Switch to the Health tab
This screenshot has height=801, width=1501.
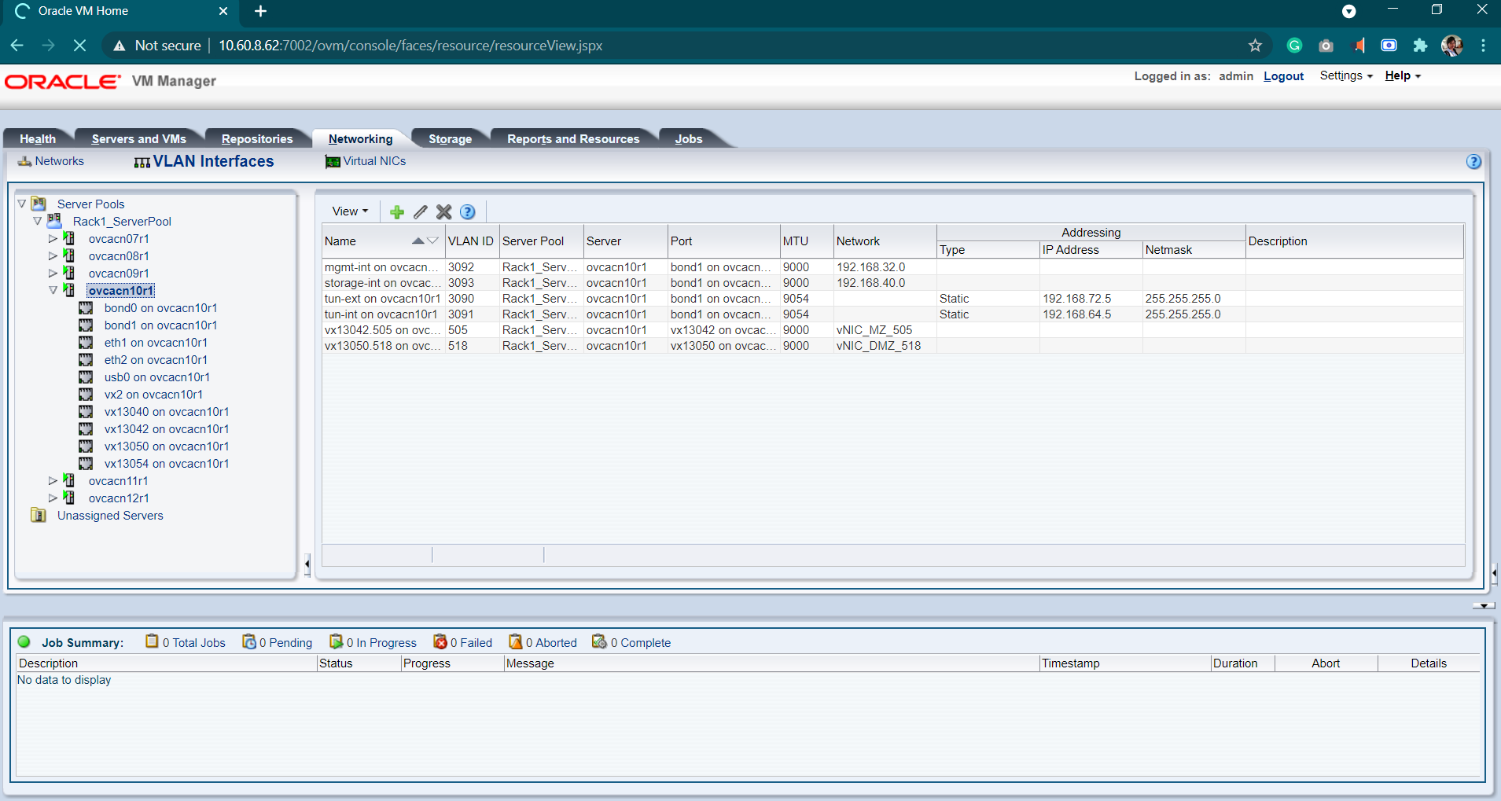click(x=38, y=139)
